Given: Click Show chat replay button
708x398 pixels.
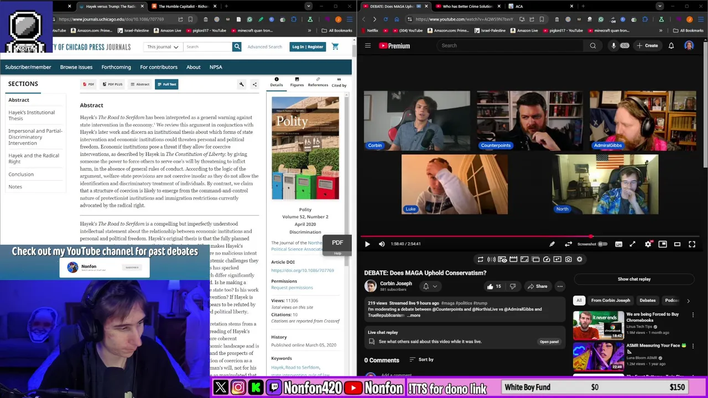Looking at the screenshot, I should 634,279.
